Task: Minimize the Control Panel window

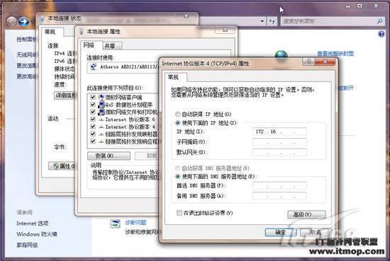Action: (x=348, y=6)
